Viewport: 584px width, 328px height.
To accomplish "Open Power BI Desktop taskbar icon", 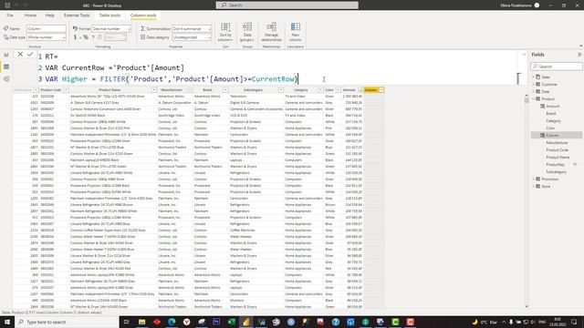I will (246, 322).
